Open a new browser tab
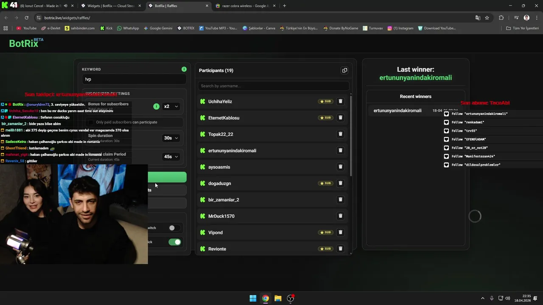 tap(284, 6)
